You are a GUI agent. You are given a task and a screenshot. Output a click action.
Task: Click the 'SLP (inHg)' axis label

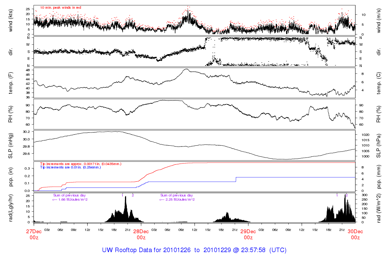tap(10, 146)
